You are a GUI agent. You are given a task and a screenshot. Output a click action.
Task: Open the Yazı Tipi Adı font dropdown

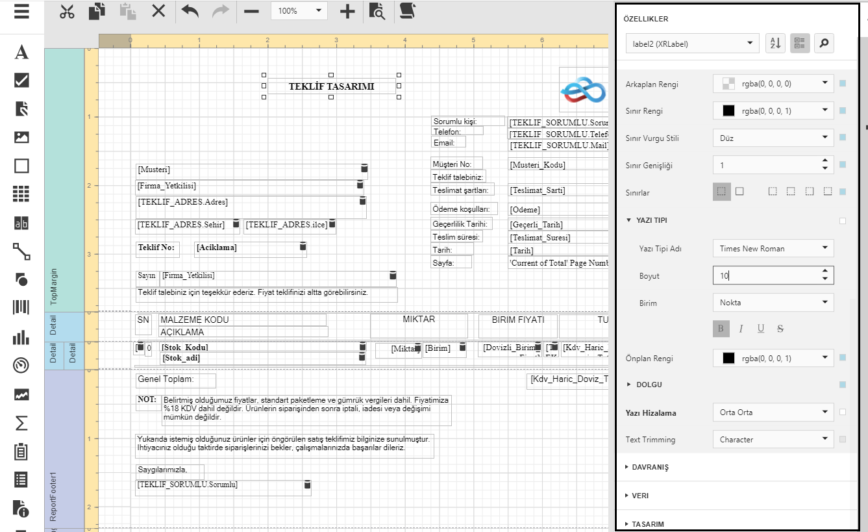pyautogui.click(x=773, y=248)
